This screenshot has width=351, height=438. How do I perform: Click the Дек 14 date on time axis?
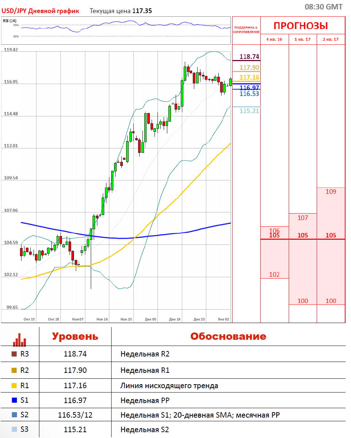coord(175,319)
